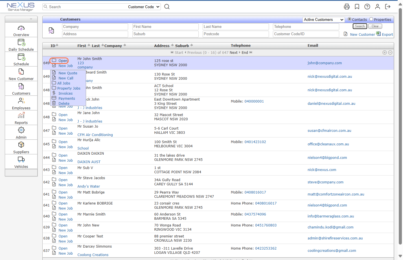This screenshot has width=403, height=260.
Task: Click Open for Mr Cooper Test
Action: 63,236
